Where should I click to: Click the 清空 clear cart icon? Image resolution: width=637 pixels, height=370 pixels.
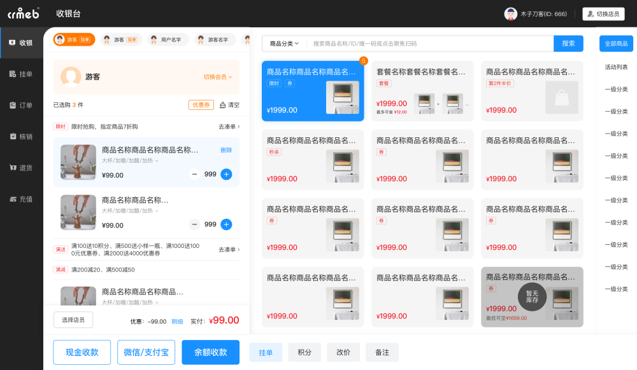pyautogui.click(x=223, y=105)
